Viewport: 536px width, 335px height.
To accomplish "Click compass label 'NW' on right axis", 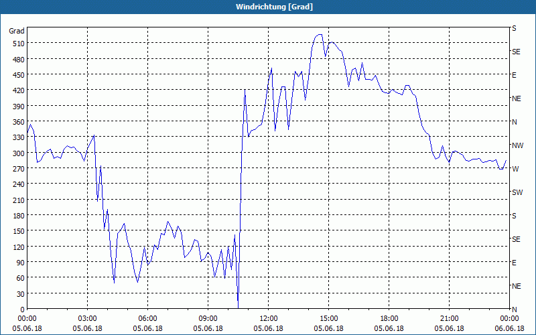I will tap(517, 145).
